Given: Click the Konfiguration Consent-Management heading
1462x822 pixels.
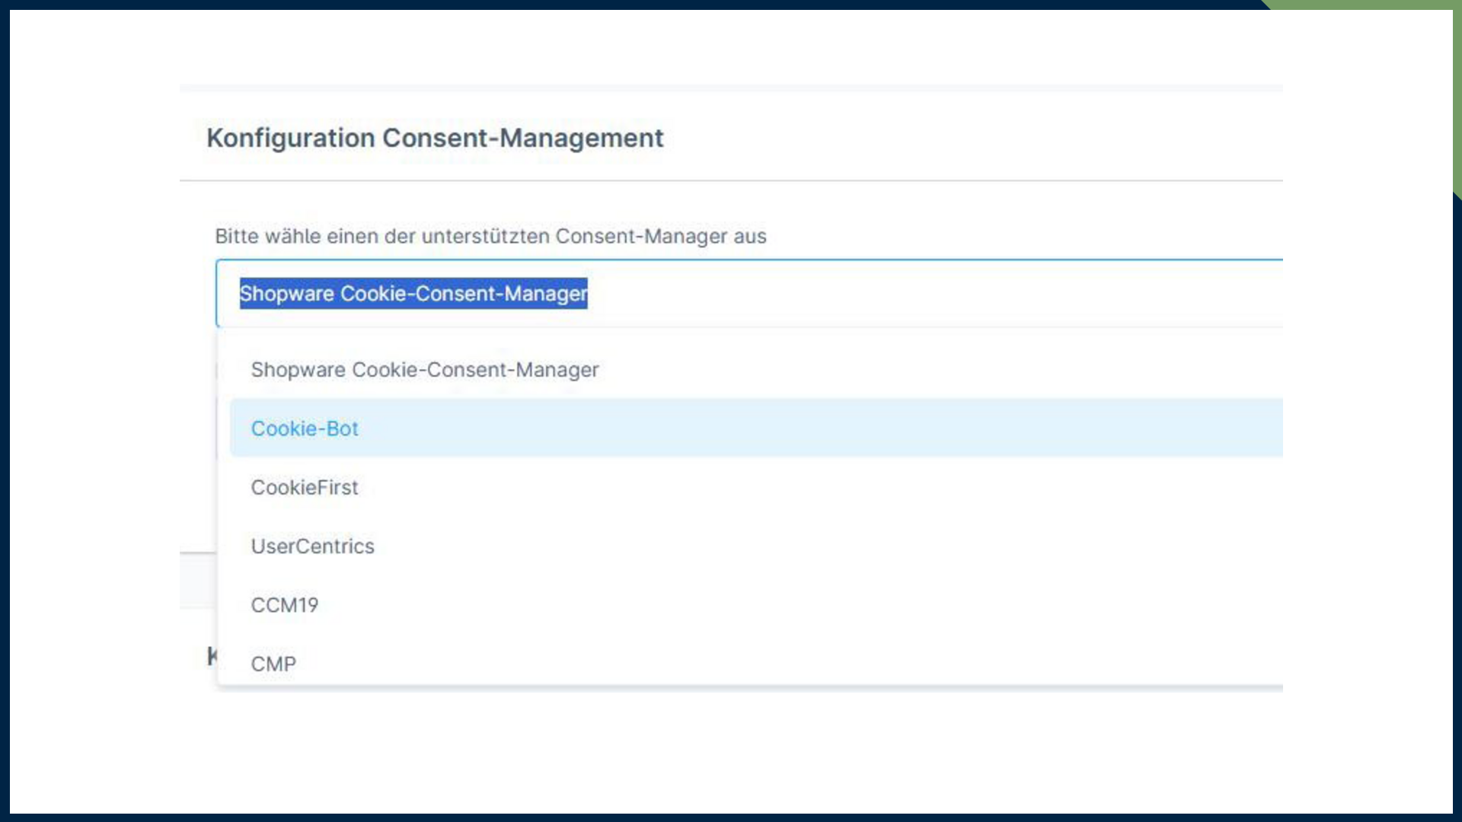Looking at the screenshot, I should coord(435,139).
